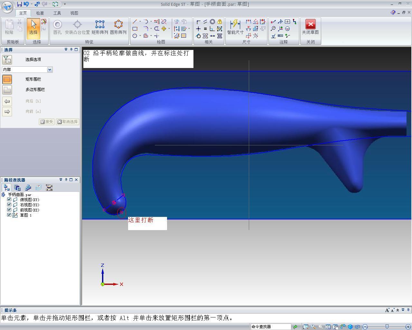The height and width of the screenshot is (330, 412).
Task: Select the Line drawing tool
Action: tap(135, 22)
